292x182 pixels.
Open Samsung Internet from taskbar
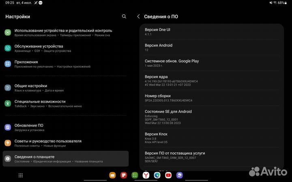coord(179,175)
